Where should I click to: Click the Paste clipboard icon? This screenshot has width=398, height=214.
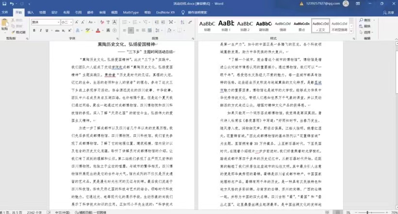[x=5, y=24]
